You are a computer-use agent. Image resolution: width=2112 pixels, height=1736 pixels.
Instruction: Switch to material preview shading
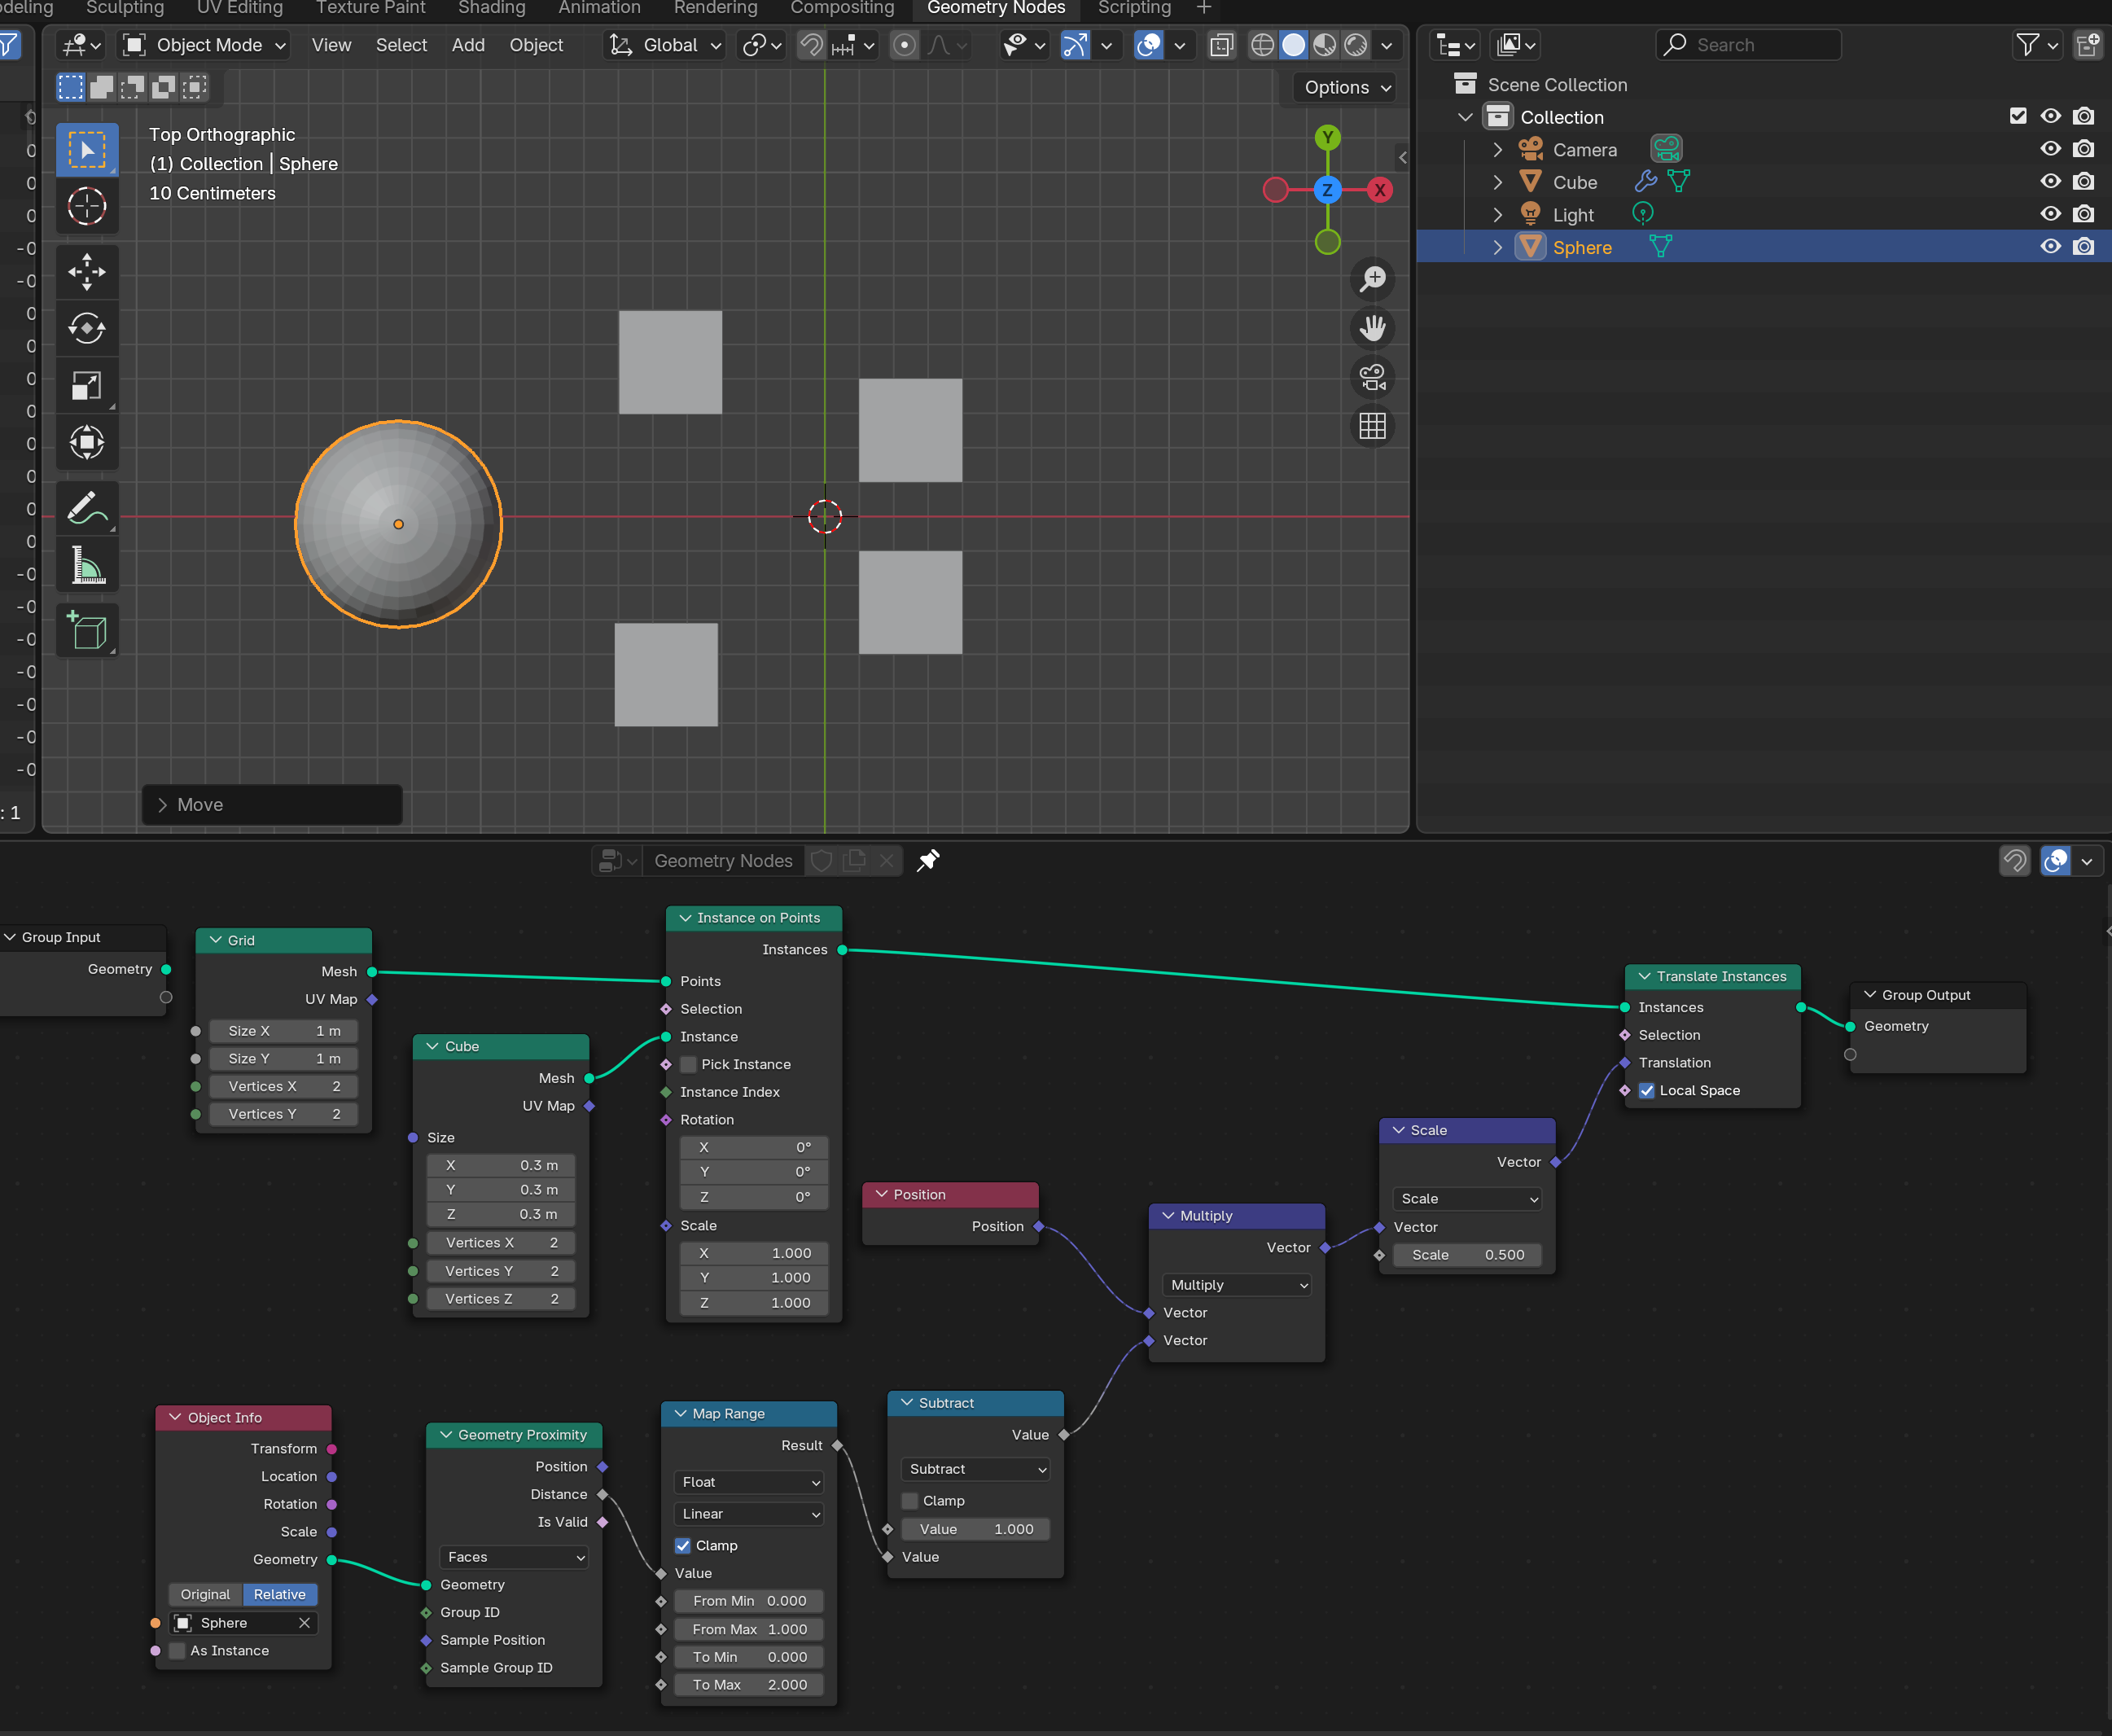(x=1325, y=45)
